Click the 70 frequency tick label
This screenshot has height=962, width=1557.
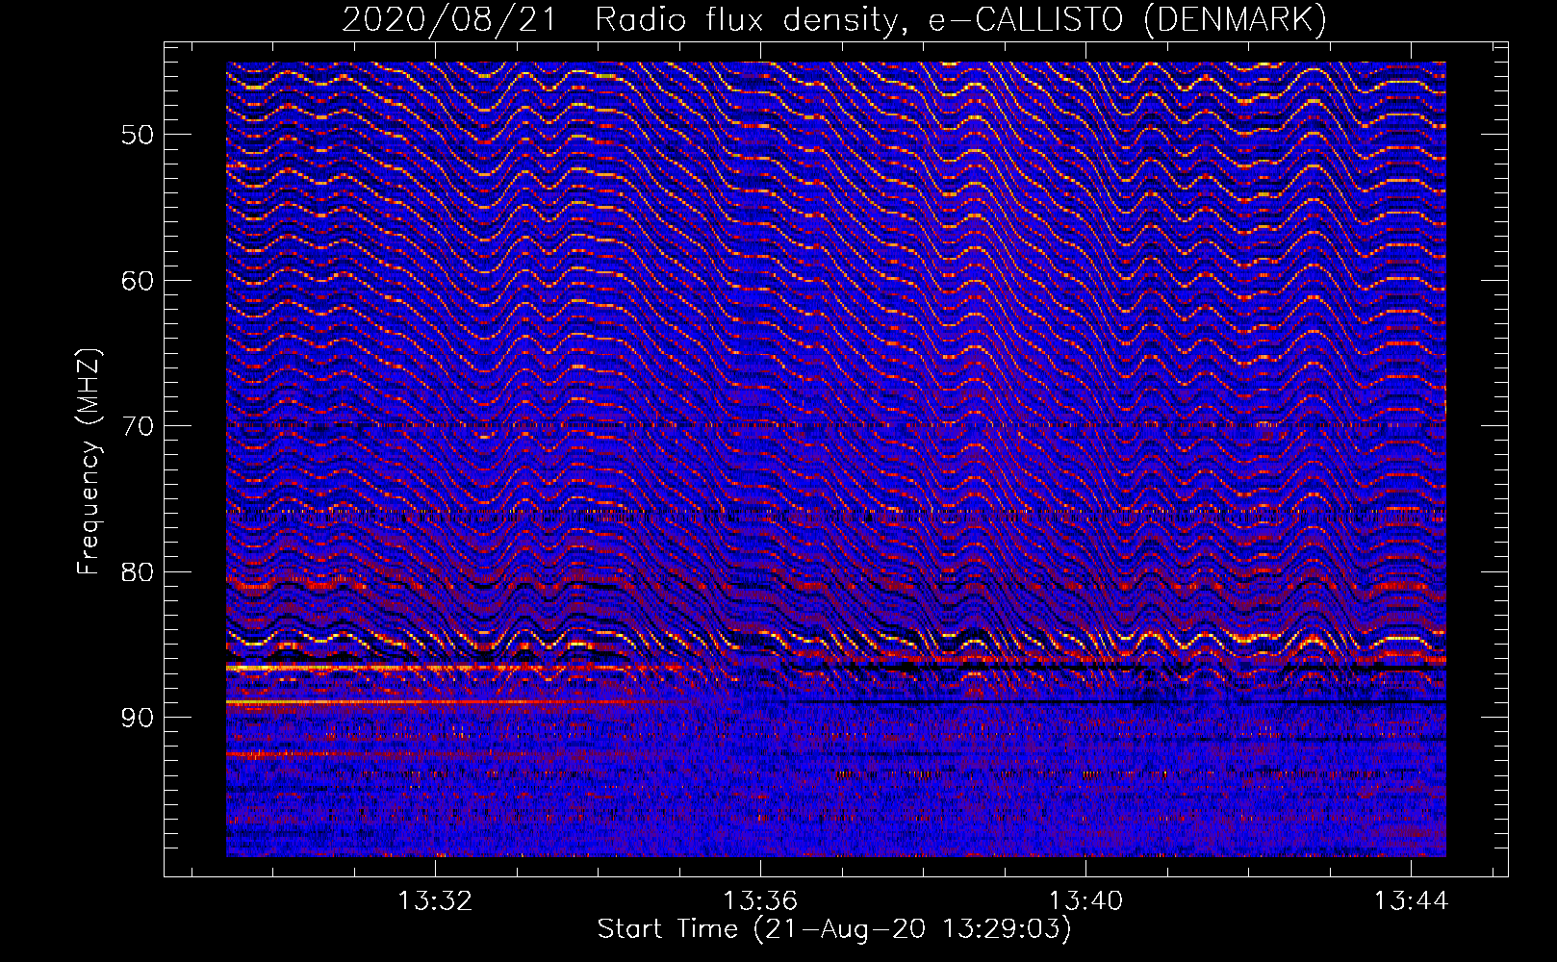[x=138, y=426]
